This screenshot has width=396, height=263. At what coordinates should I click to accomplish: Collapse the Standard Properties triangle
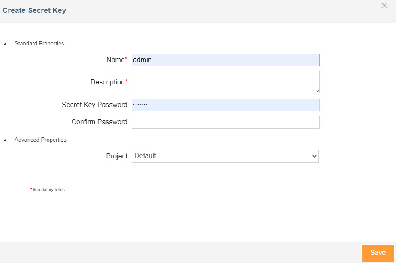pyautogui.click(x=5, y=43)
